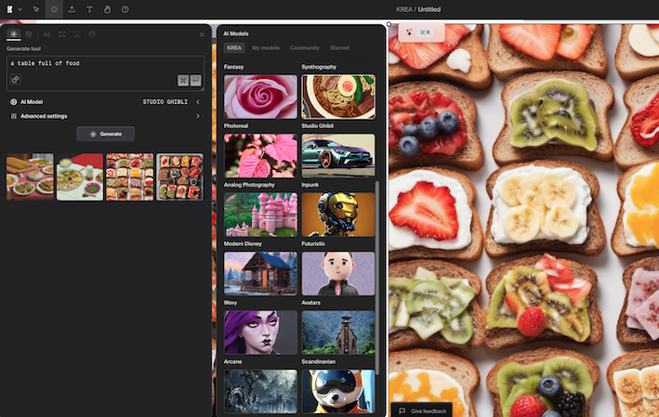Screen dimensions: 659x417
Task: Open the help question mark icon
Action: (125, 9)
